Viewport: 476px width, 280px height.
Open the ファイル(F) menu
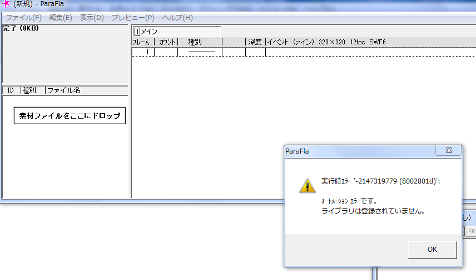coord(24,18)
